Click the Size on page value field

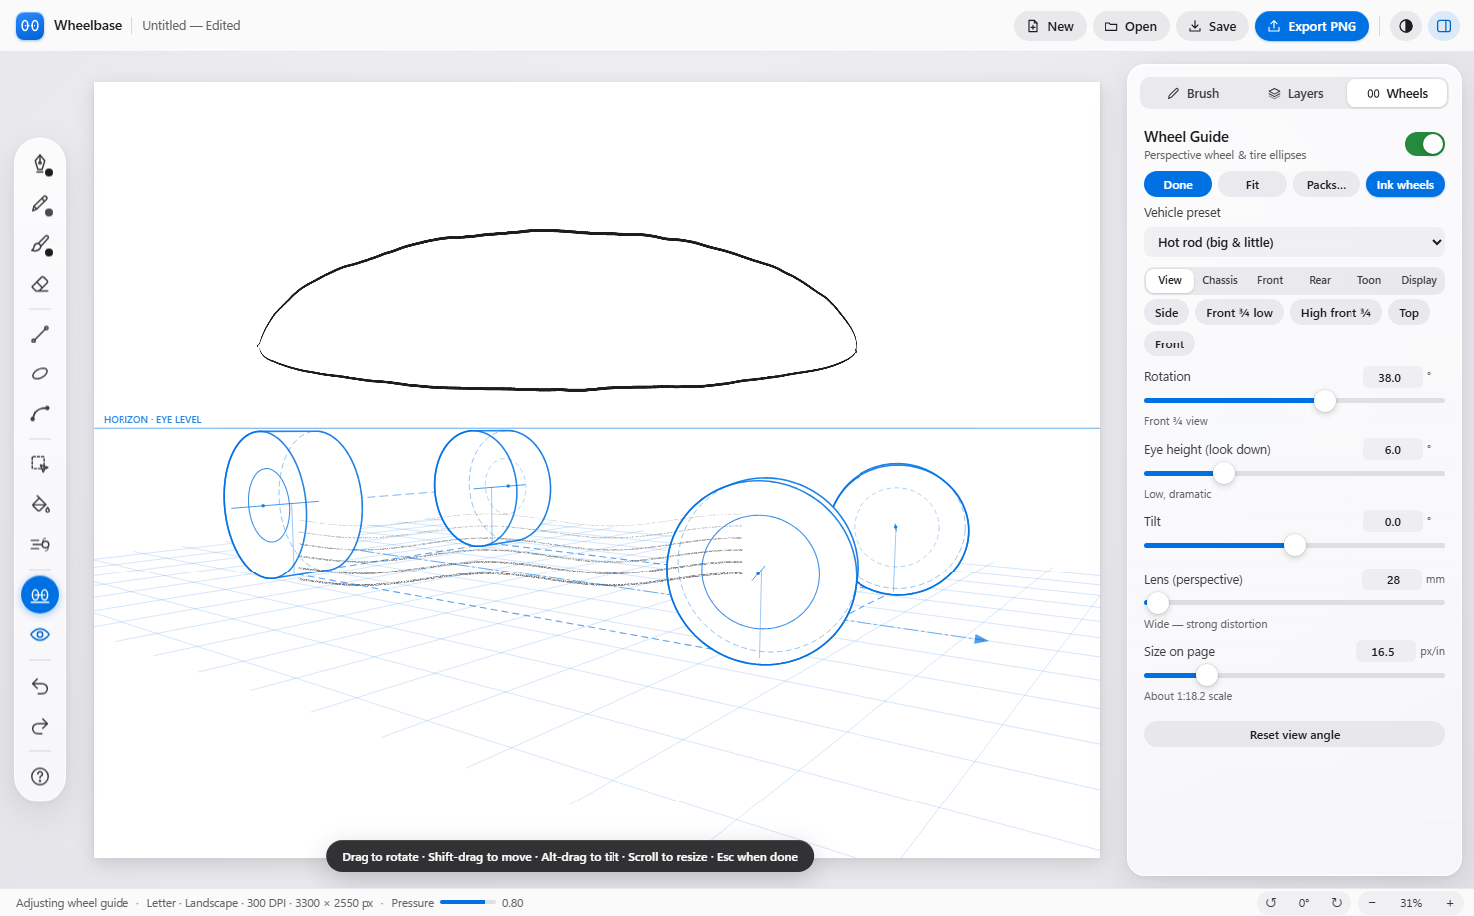pos(1385,652)
